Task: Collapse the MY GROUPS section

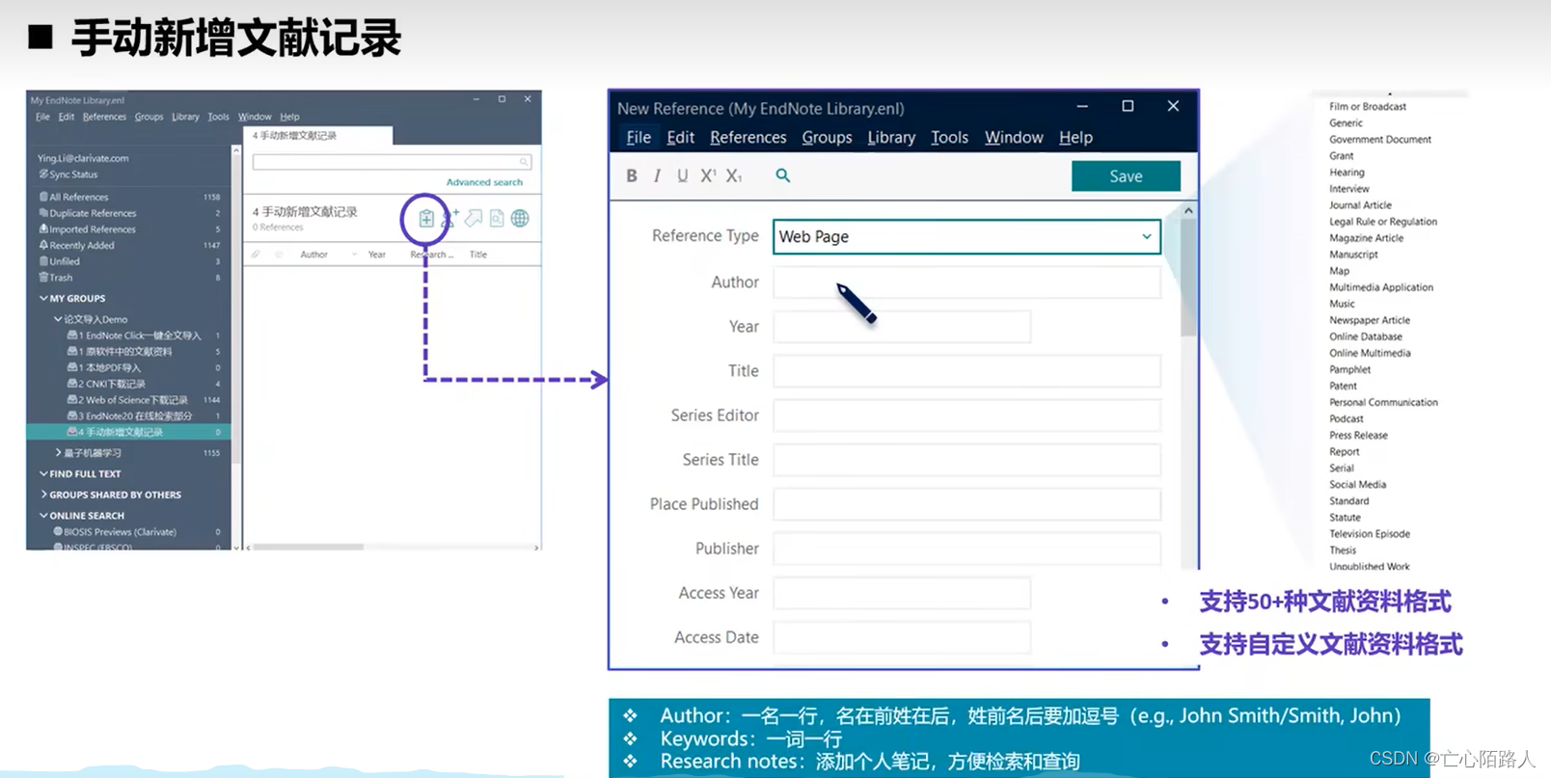Action: coord(43,299)
